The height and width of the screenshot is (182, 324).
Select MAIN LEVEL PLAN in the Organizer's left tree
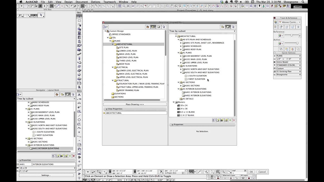[127, 54]
